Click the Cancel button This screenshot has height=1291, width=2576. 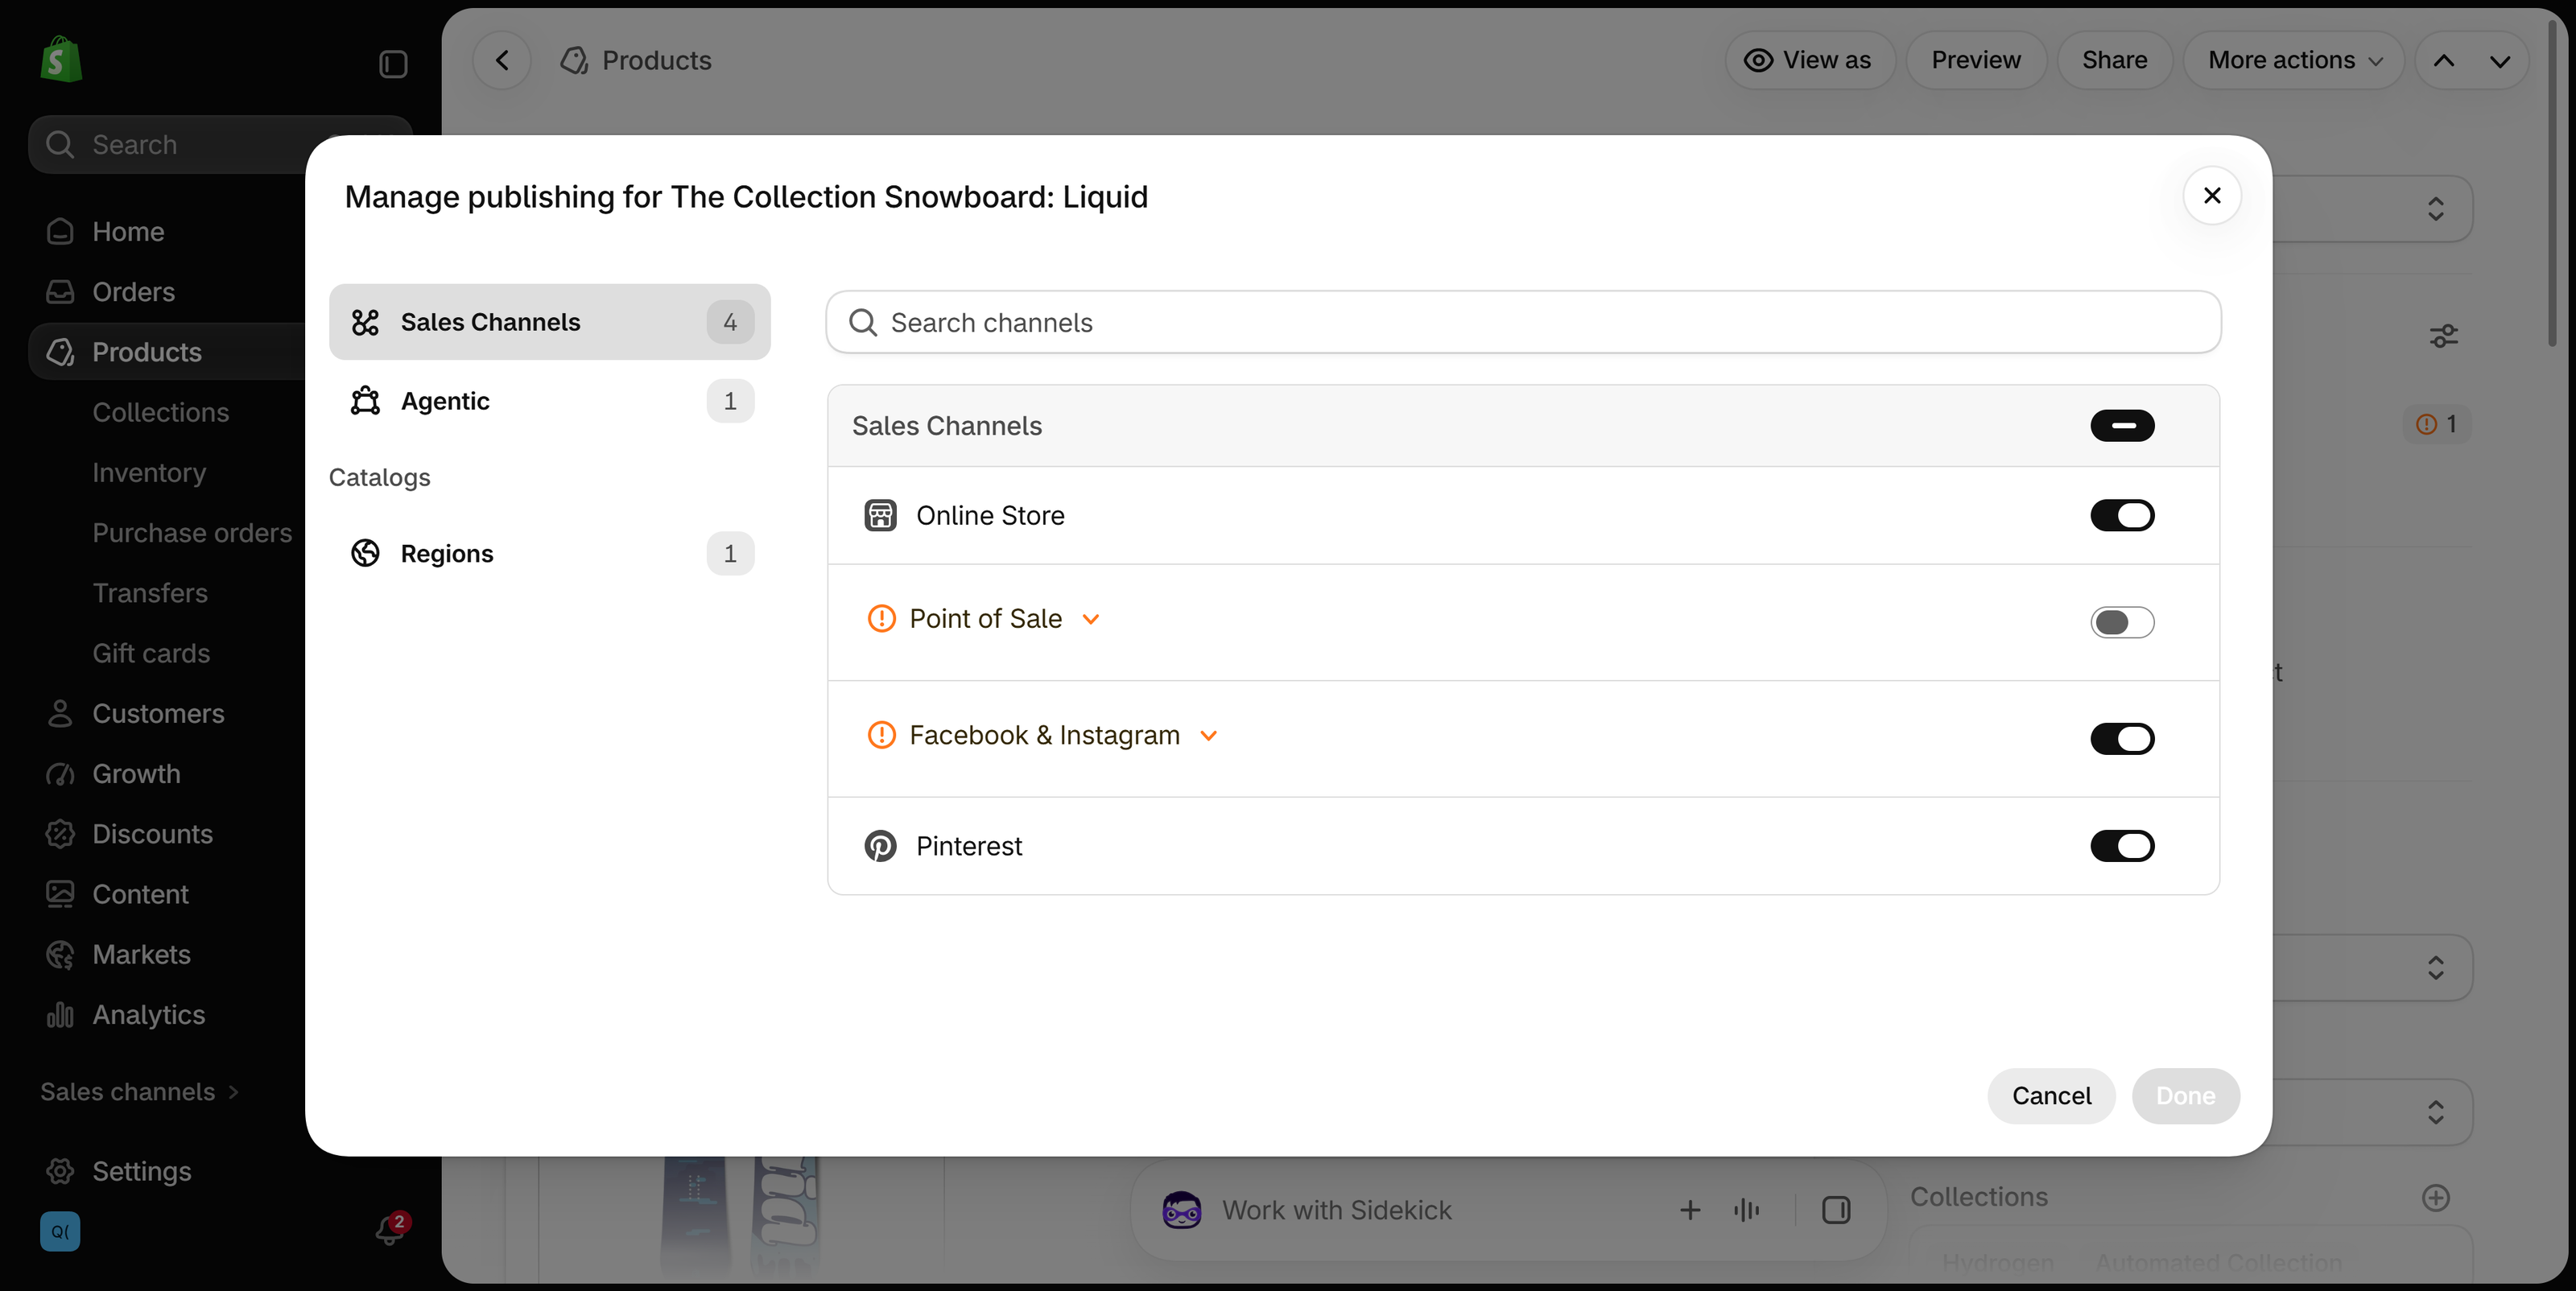pos(2051,1096)
